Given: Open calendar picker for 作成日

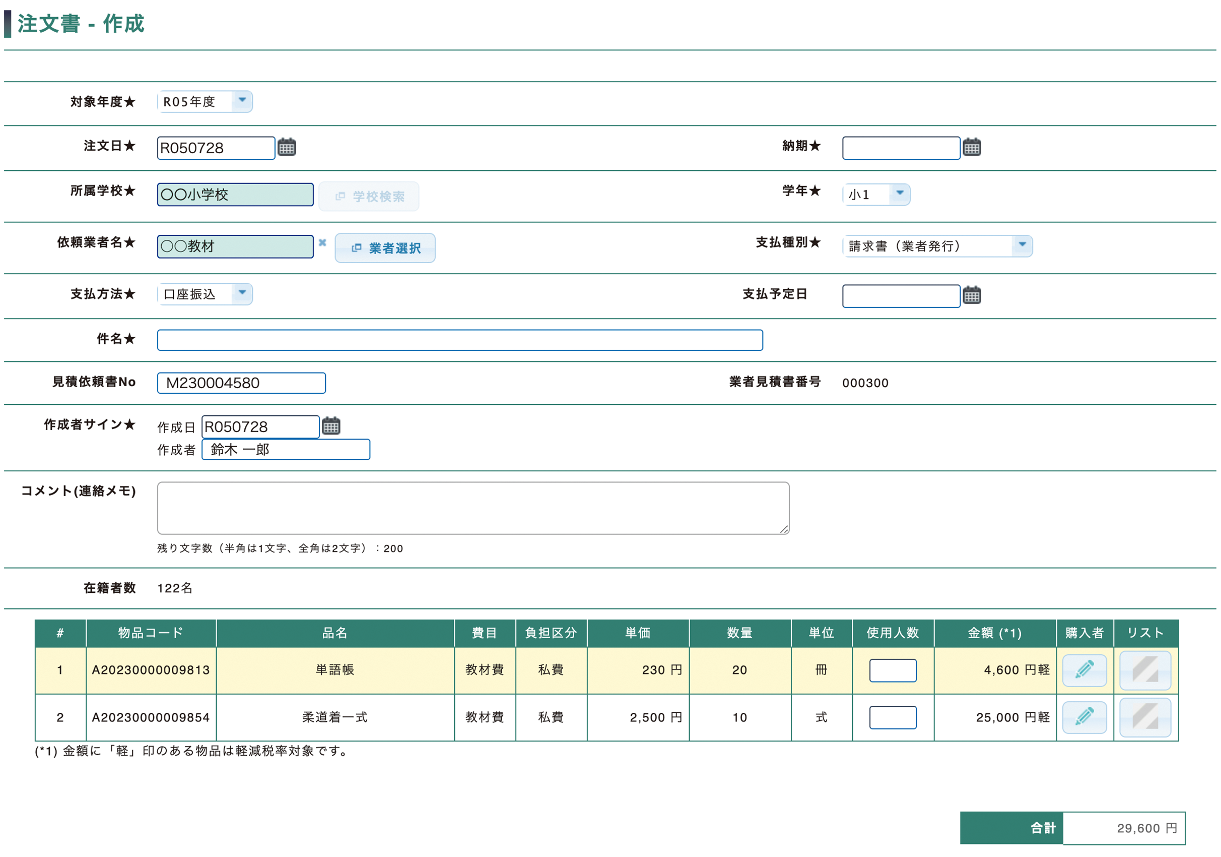Looking at the screenshot, I should tap(331, 426).
